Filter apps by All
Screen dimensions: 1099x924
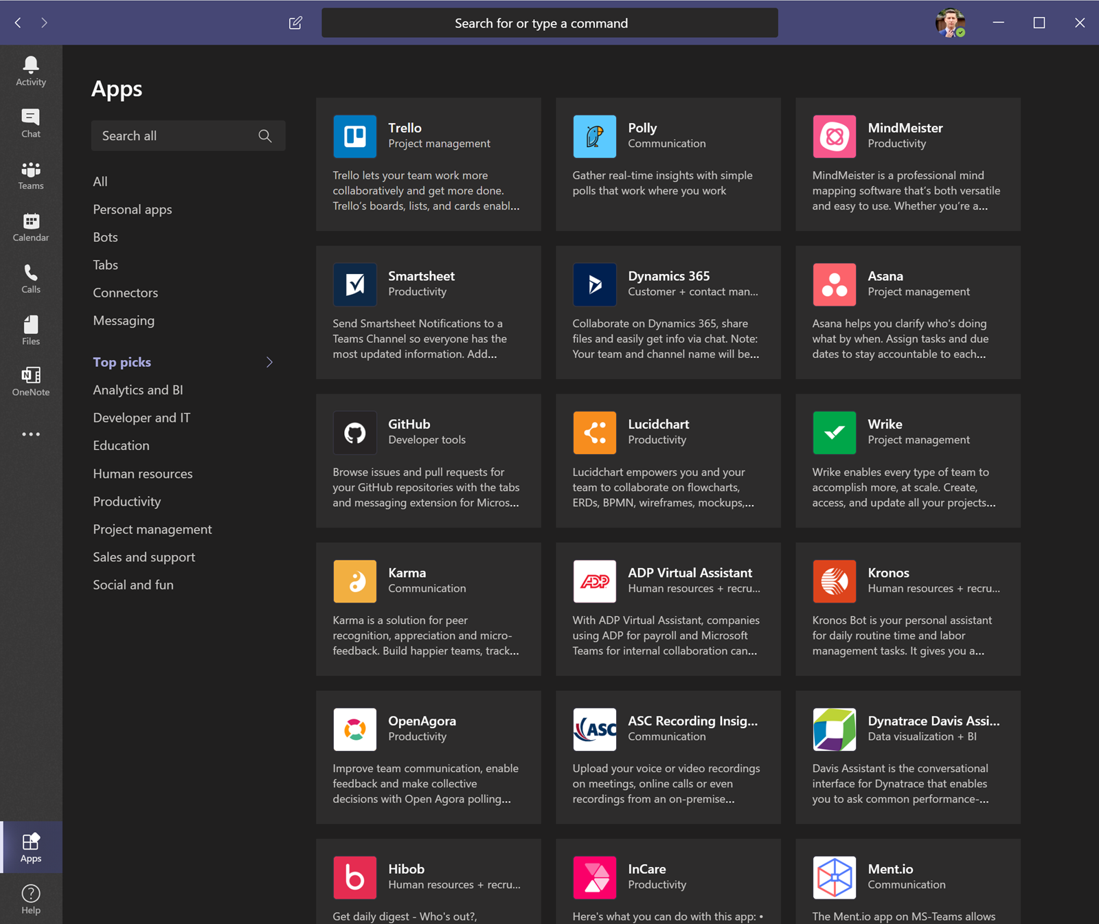100,181
